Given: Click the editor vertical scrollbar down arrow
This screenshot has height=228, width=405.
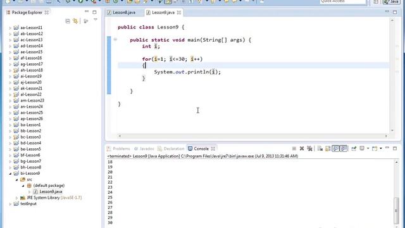Looking at the screenshot, I should pyautogui.click(x=392, y=130).
